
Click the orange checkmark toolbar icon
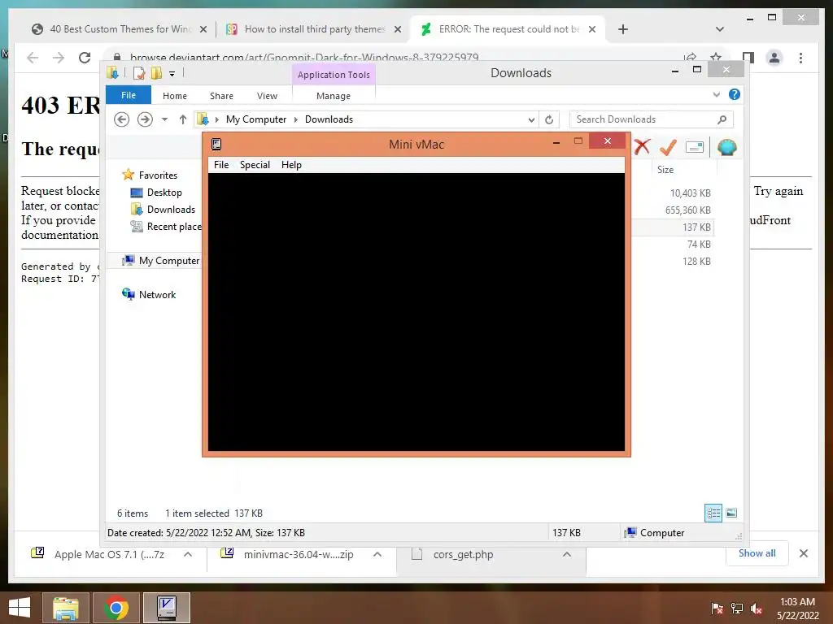pos(668,147)
